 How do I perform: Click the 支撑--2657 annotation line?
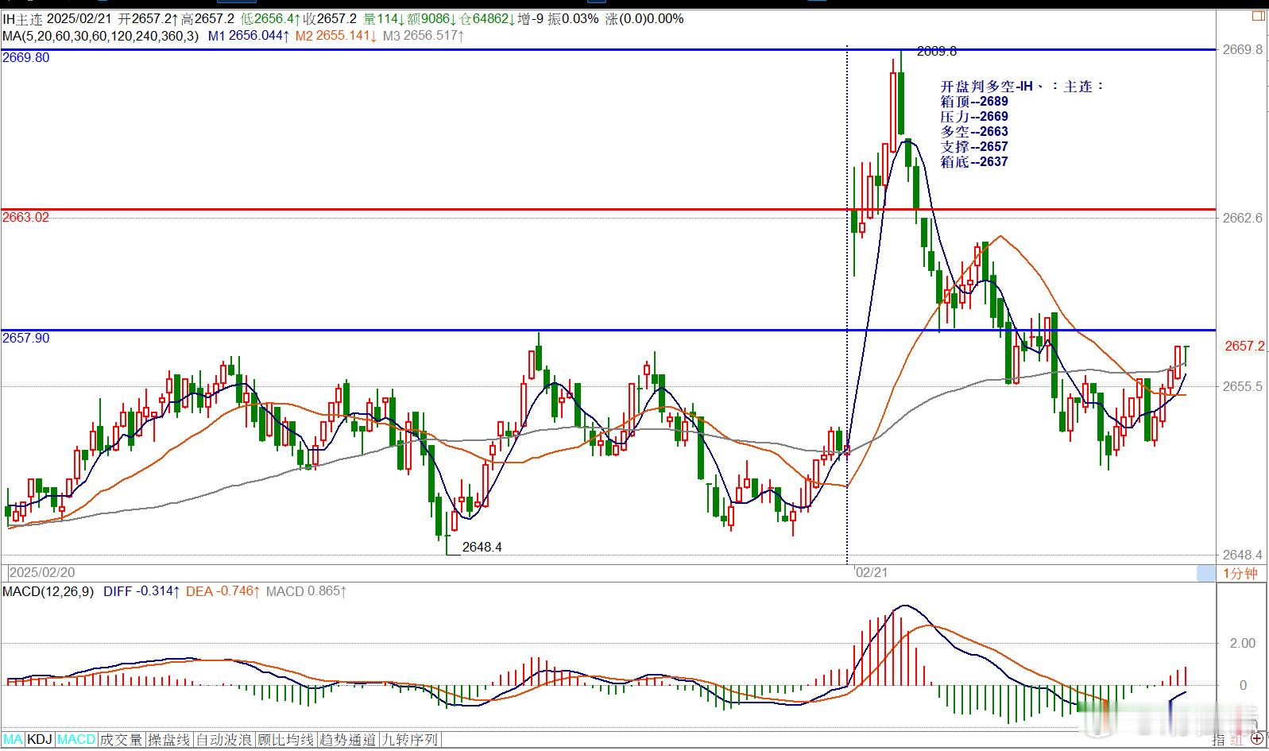click(974, 146)
